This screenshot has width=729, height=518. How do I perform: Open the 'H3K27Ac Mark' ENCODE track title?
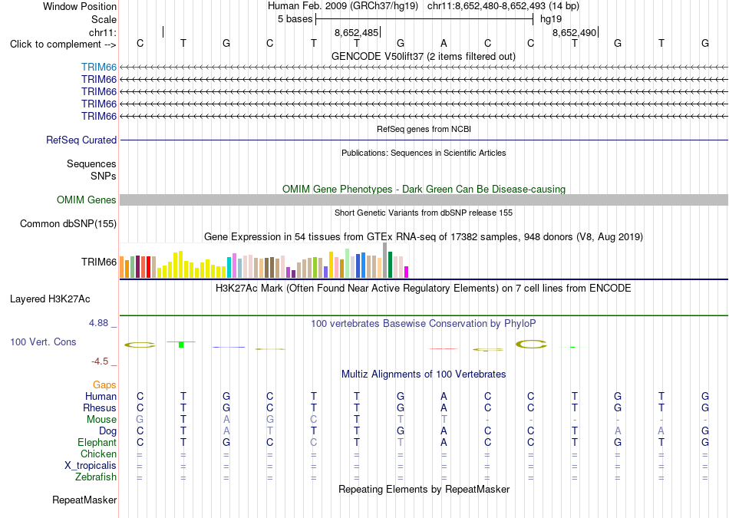tap(424, 289)
